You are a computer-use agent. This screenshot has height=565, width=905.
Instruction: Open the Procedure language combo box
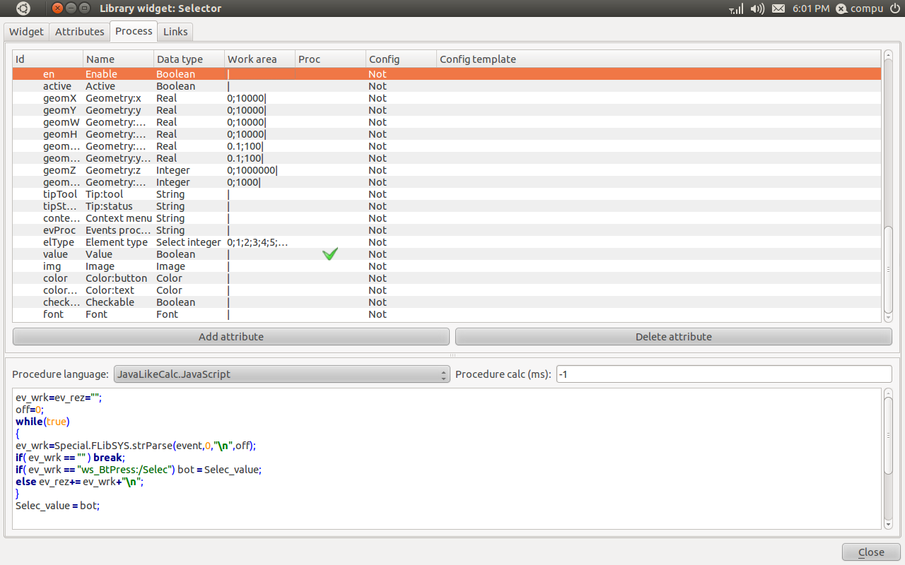click(x=281, y=374)
